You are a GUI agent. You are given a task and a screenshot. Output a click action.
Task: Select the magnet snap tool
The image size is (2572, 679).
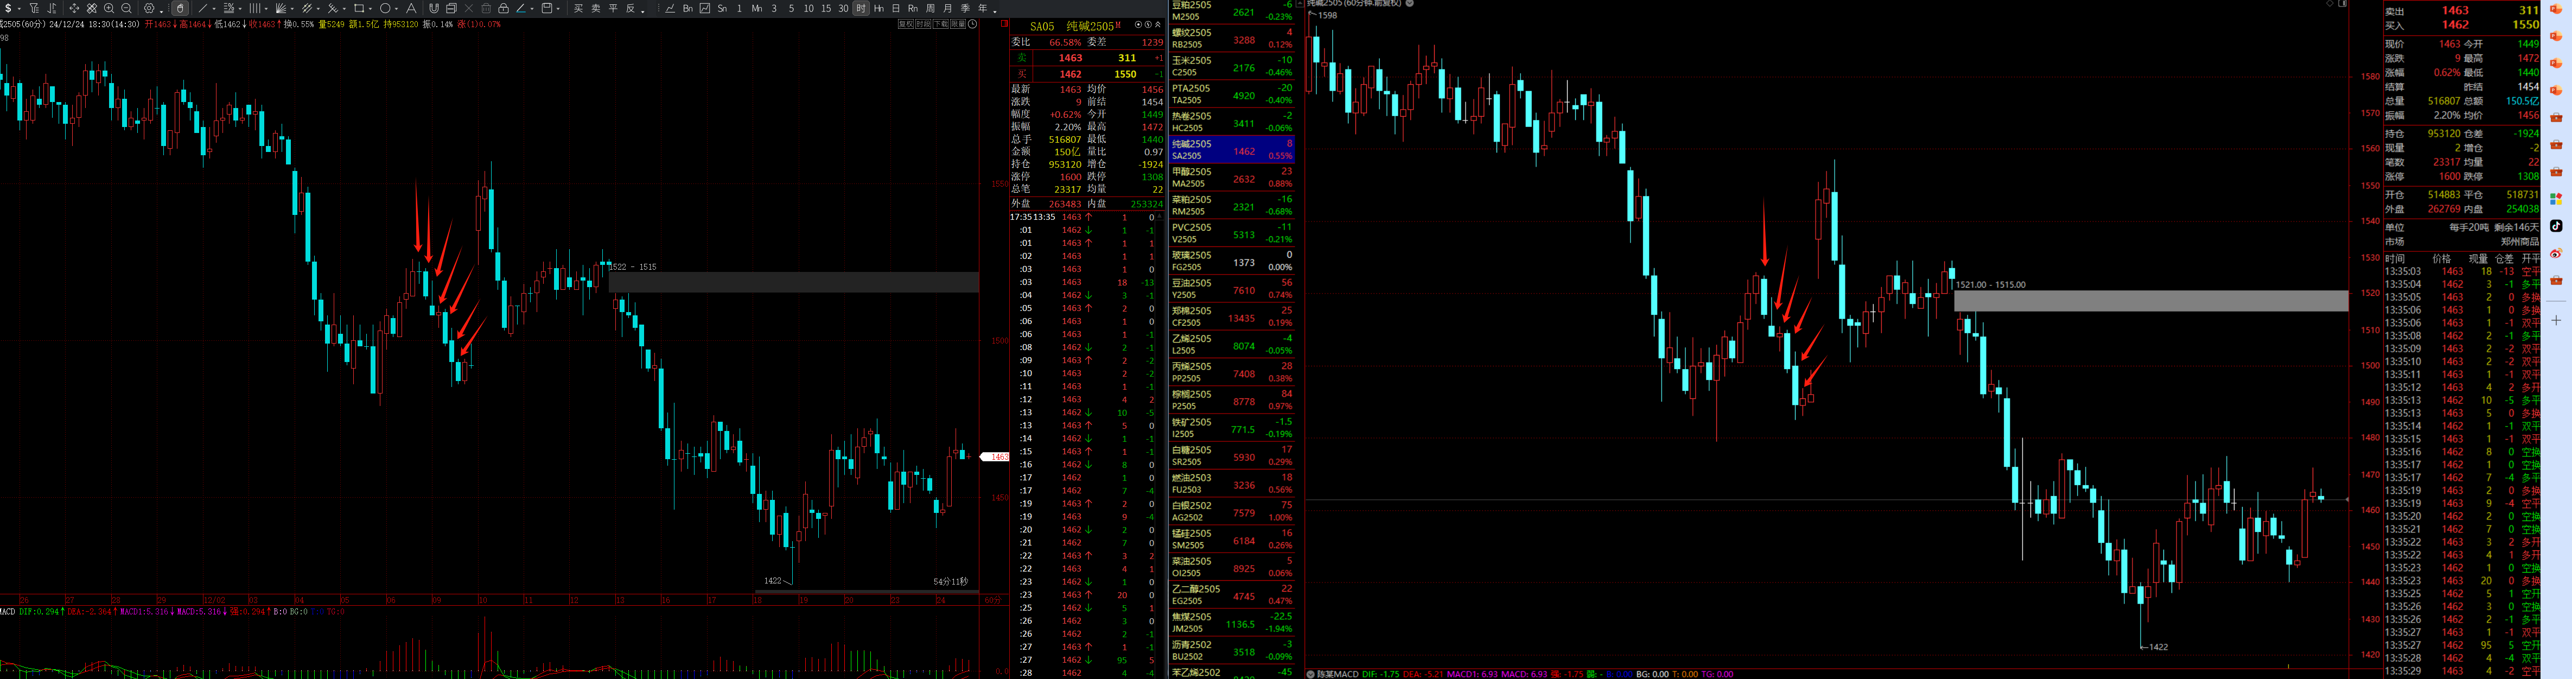[434, 8]
